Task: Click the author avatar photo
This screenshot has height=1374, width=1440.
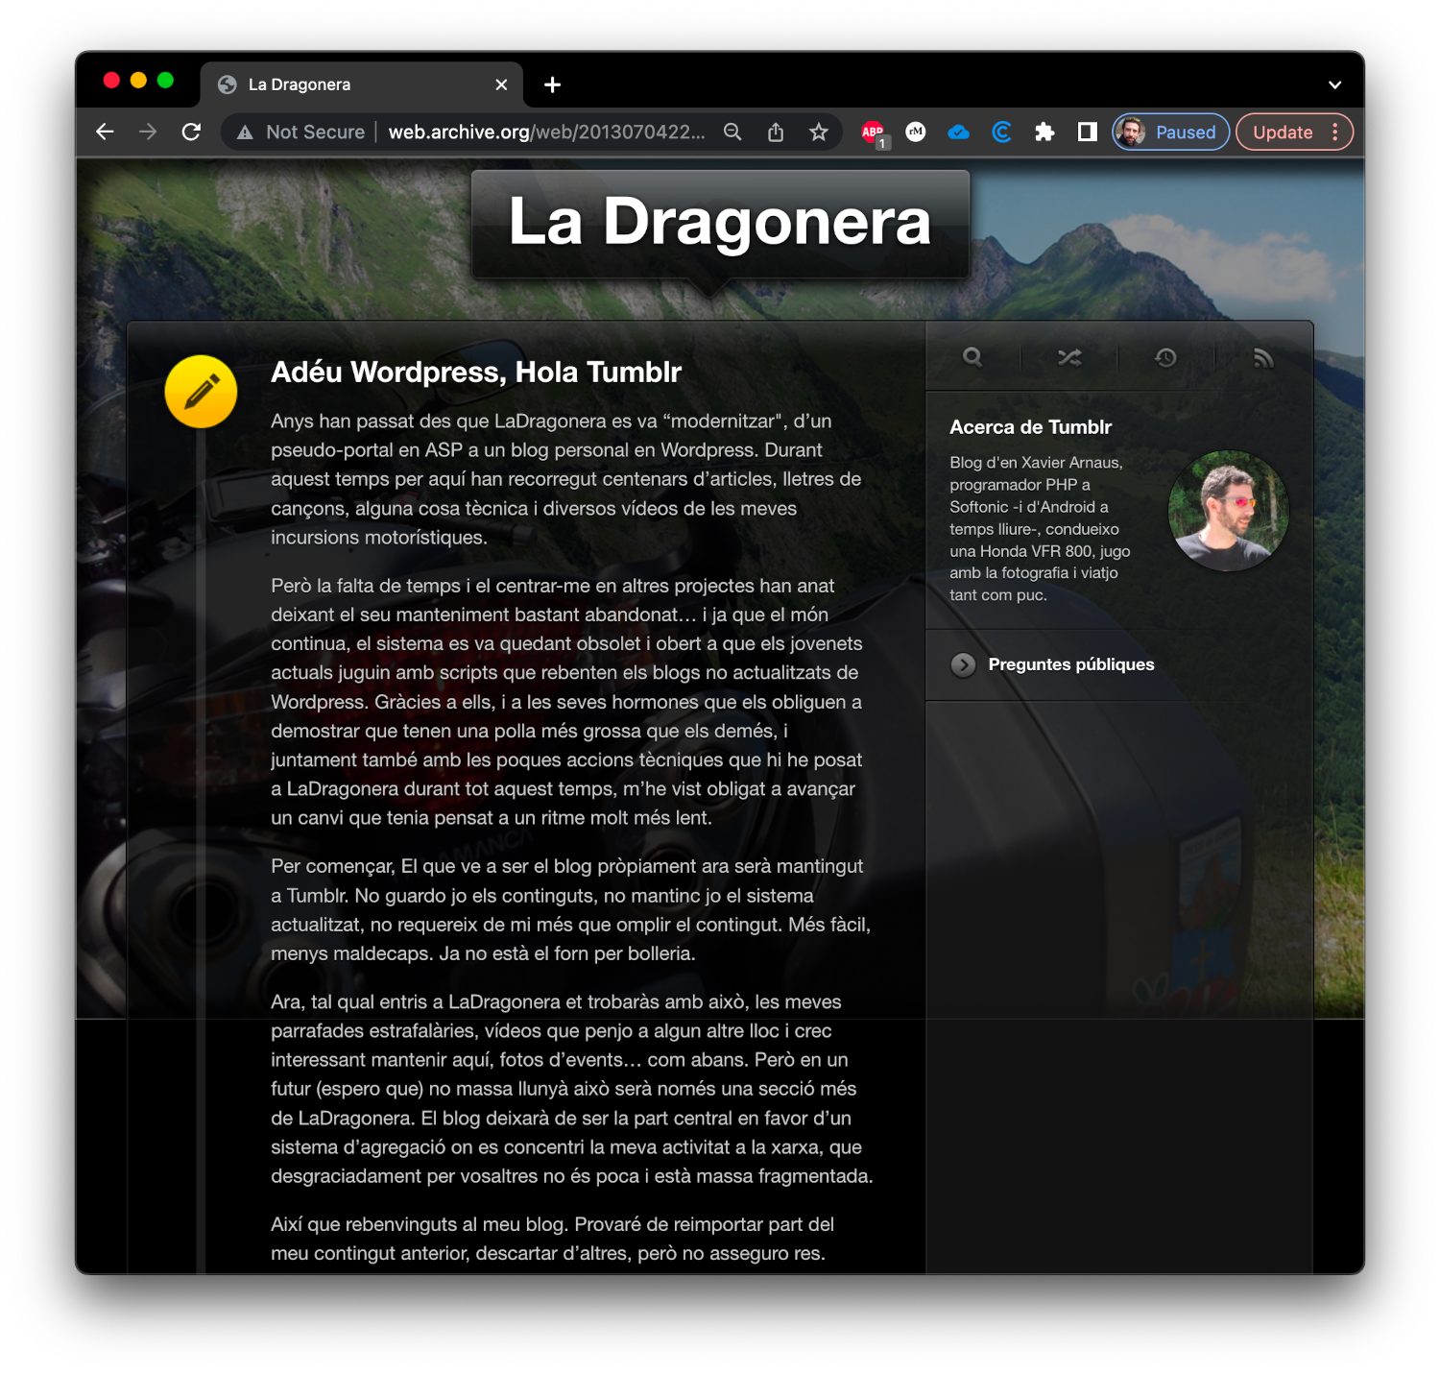Action: [x=1228, y=511]
